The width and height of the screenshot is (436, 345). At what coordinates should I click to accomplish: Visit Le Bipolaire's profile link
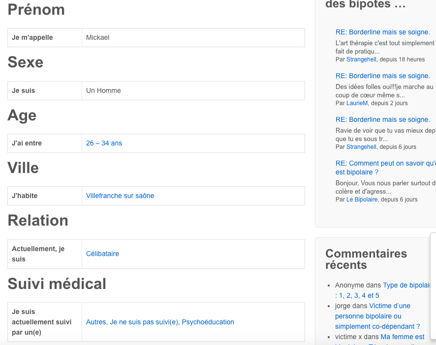[x=362, y=200]
